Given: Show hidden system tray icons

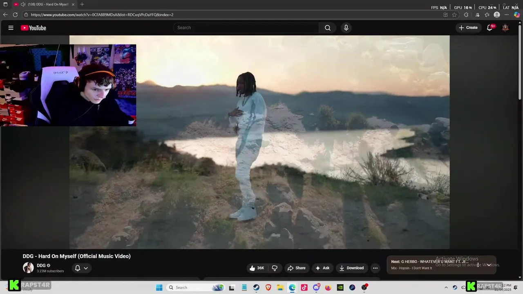Looking at the screenshot, I should pos(446,287).
